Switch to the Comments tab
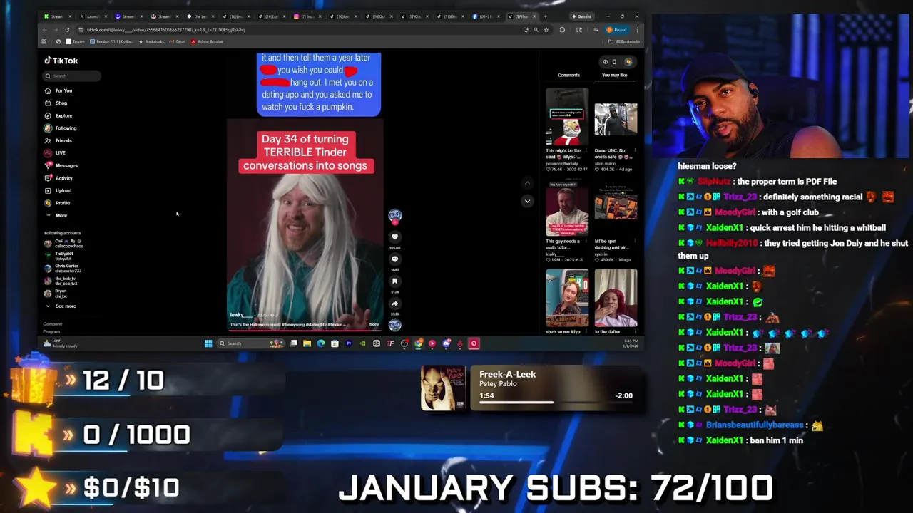The image size is (913, 513). coord(568,75)
